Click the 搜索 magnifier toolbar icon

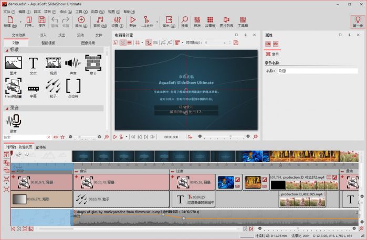[x=185, y=21]
